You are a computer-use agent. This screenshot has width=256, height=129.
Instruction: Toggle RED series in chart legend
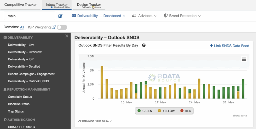click(x=186, y=111)
